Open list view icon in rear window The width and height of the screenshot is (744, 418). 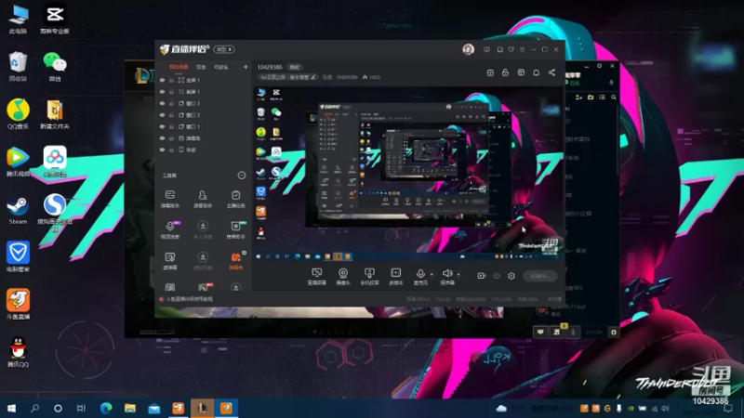click(602, 98)
